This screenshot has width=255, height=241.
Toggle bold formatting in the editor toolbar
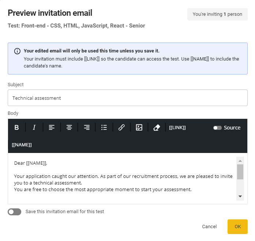coord(16,128)
